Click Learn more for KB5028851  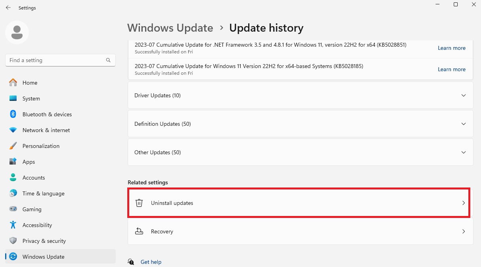coord(452,48)
